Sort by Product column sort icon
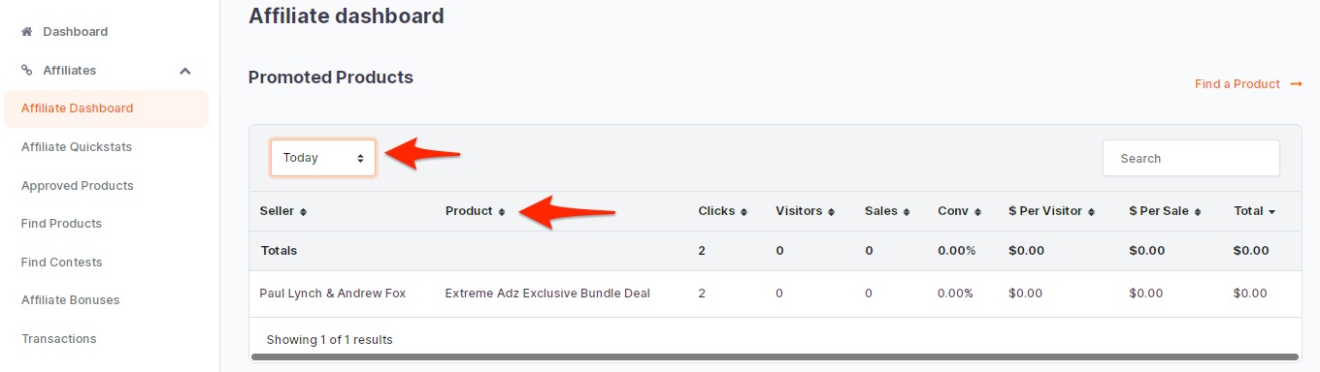 click(x=502, y=212)
